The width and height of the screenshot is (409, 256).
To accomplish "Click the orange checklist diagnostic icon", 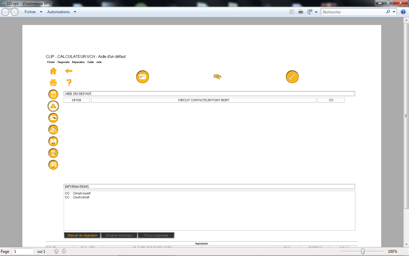I will click(x=143, y=77).
